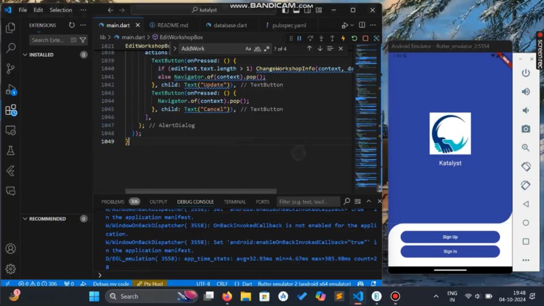Image resolution: width=544 pixels, height=306 pixels.
Task: Switch to README.md tab
Action: pos(172,26)
